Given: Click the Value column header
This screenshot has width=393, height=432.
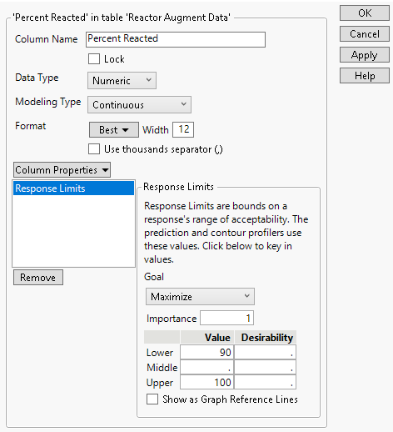Looking at the screenshot, I should pos(207,338).
